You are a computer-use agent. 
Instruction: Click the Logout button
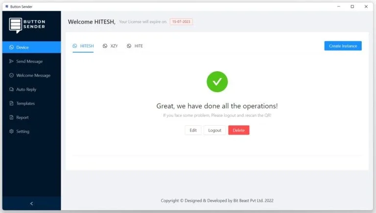click(x=214, y=130)
